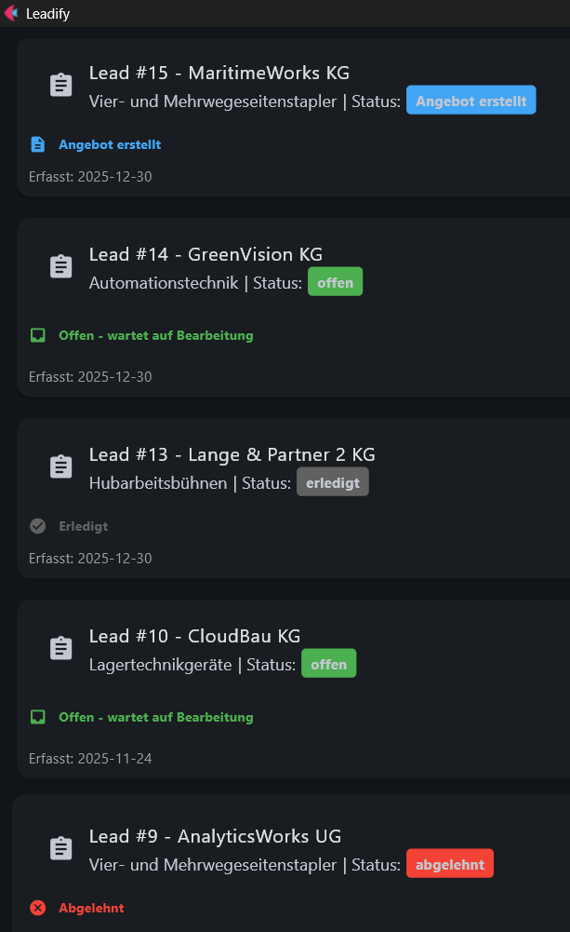Expand the Lead #9 AnalyticsWorks UG card

coord(215,836)
